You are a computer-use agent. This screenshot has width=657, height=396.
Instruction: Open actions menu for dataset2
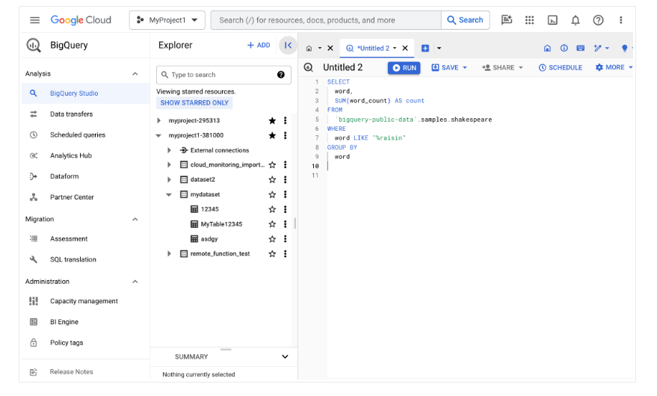click(x=286, y=179)
